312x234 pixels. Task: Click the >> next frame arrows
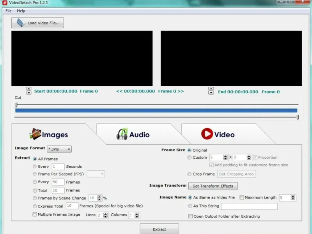pyautogui.click(x=181, y=91)
